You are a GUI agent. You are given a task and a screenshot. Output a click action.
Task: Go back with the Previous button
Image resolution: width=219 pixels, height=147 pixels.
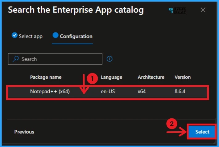pos(24,132)
